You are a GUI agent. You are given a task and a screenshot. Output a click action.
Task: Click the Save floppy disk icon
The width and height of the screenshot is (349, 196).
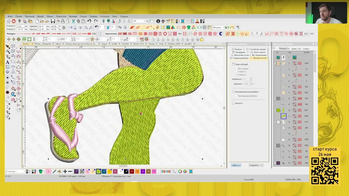coord(53,21)
